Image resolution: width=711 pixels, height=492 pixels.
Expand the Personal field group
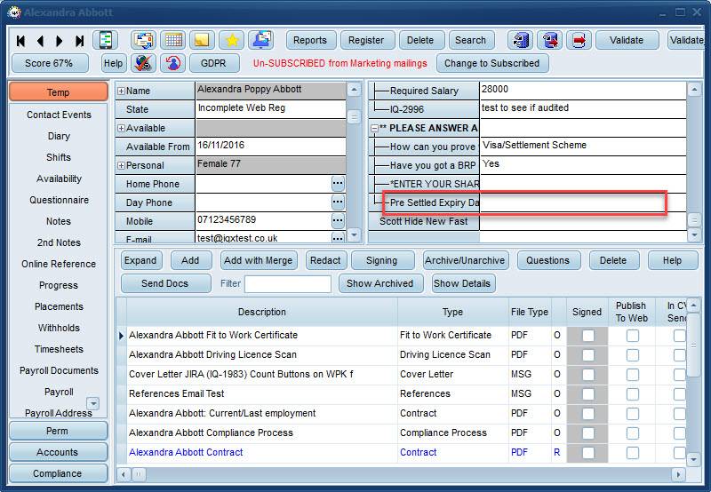(121, 165)
